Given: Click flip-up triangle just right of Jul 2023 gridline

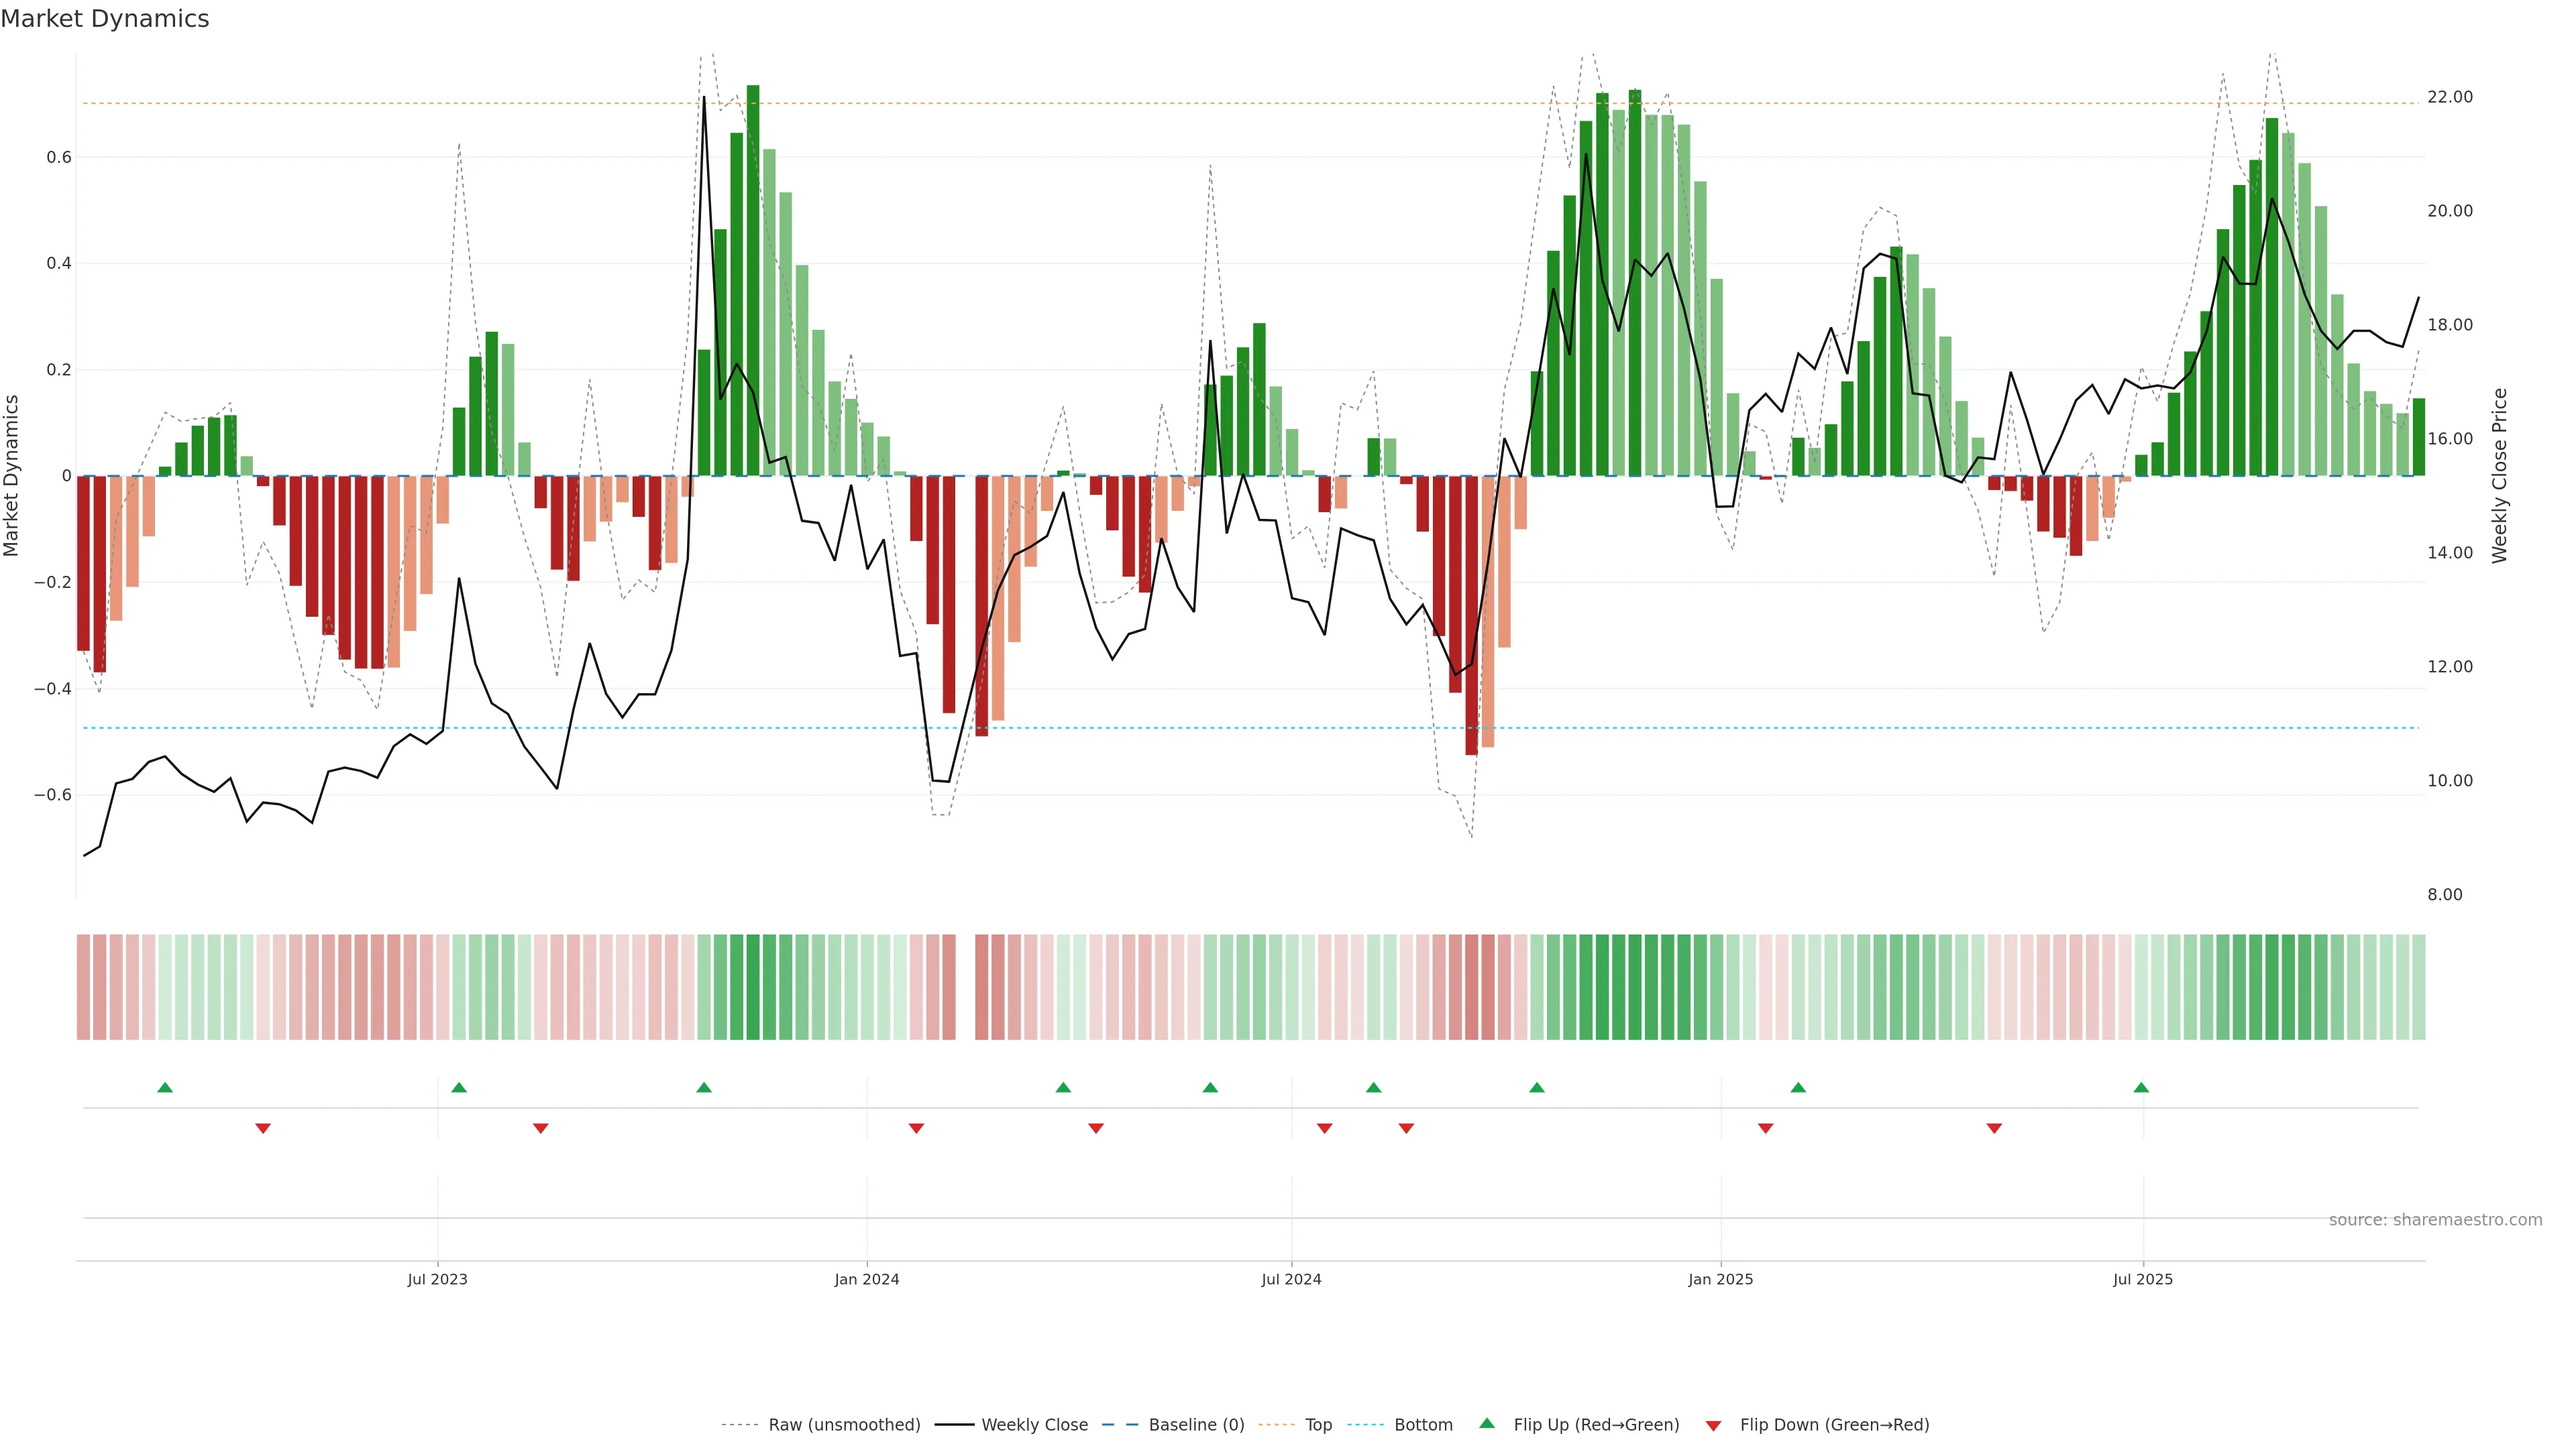Looking at the screenshot, I should (x=459, y=1087).
